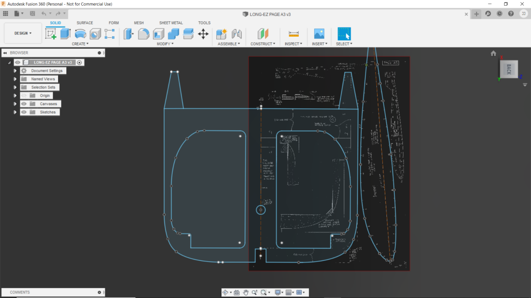Choose the Fillet tool
Image resolution: width=531 pixels, height=298 pixels.
click(x=143, y=34)
